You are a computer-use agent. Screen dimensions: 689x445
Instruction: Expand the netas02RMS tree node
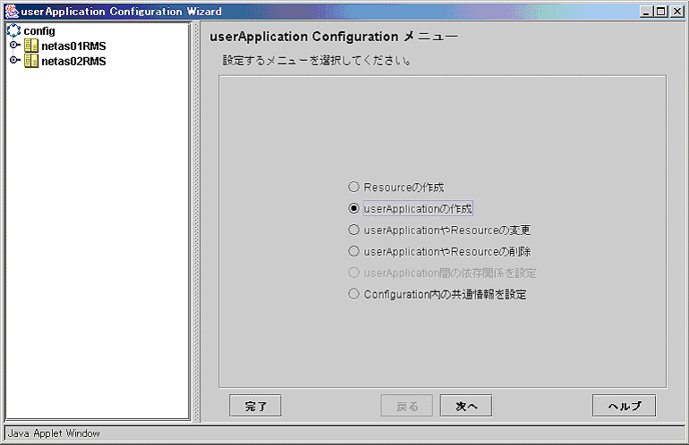(13, 60)
